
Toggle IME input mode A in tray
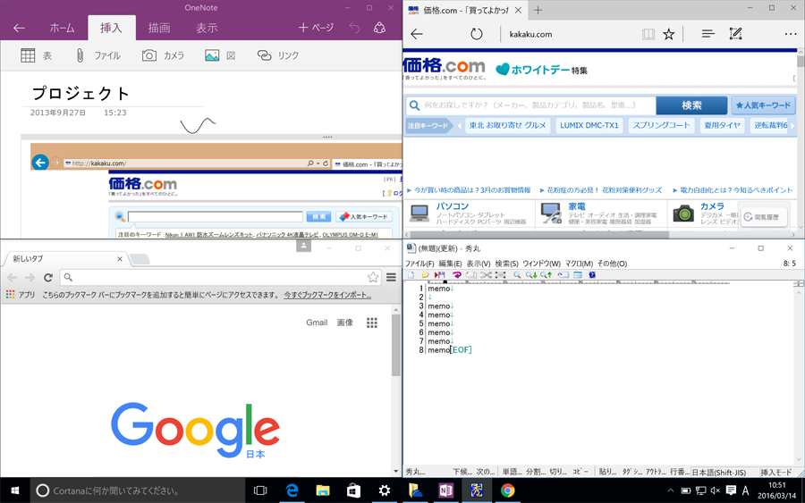(746, 490)
